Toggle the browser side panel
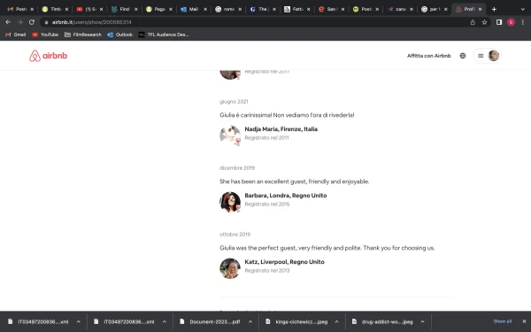The height and width of the screenshot is (332, 531). 499,22
